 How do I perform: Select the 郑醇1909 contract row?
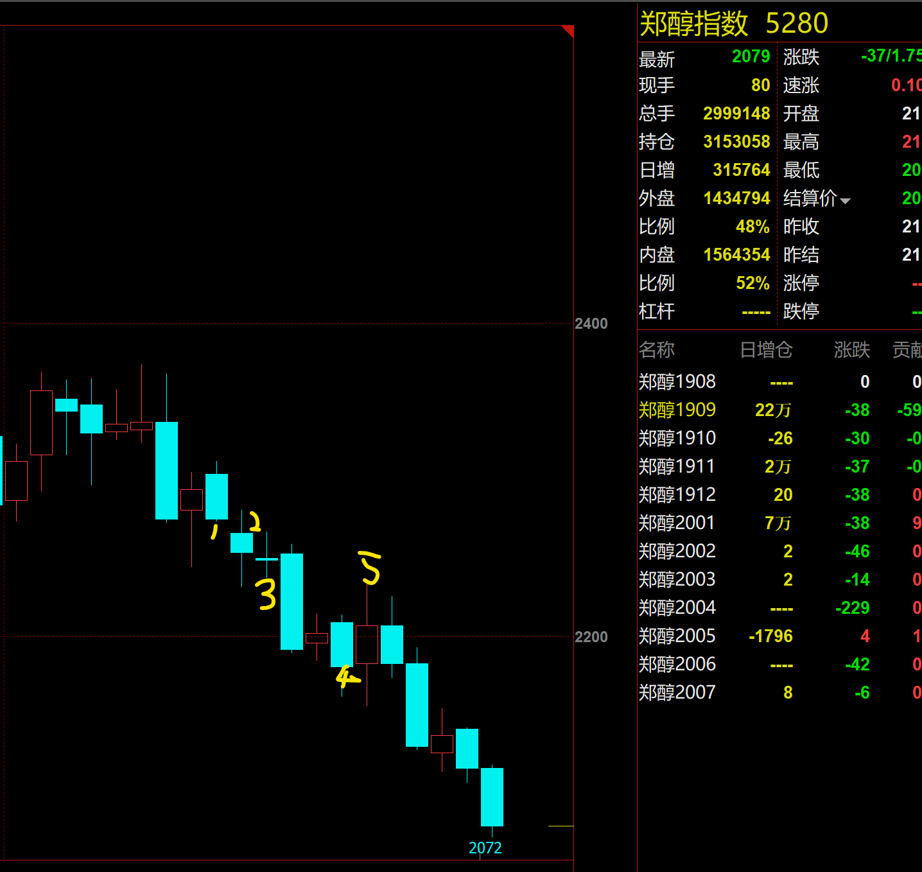pos(677,410)
